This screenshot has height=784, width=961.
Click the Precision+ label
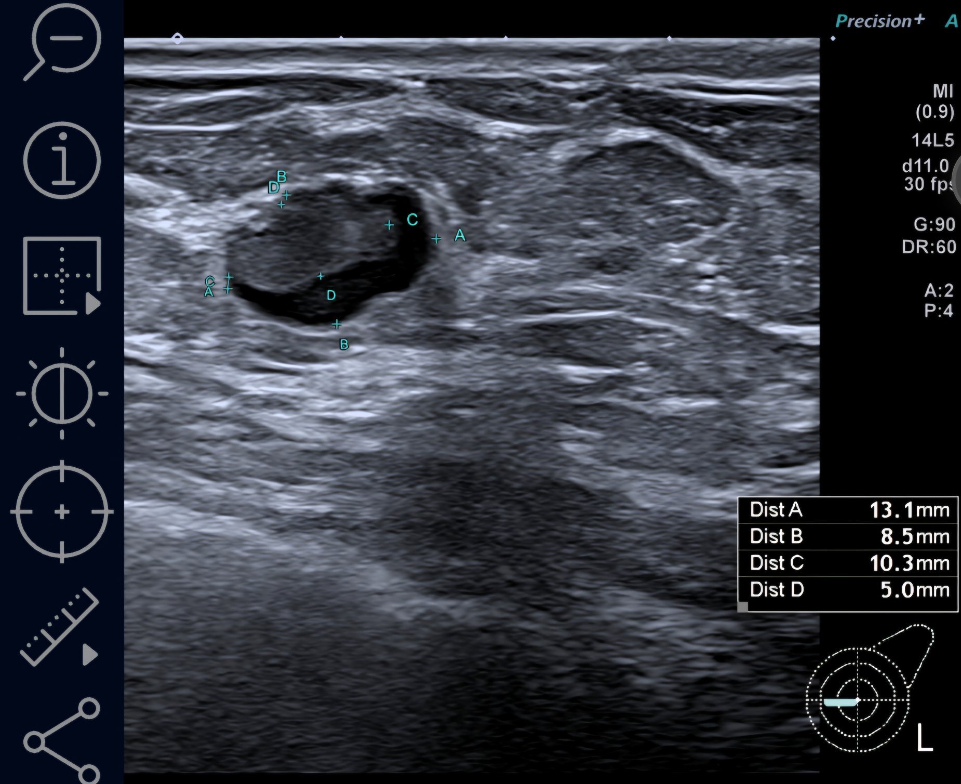click(x=880, y=21)
